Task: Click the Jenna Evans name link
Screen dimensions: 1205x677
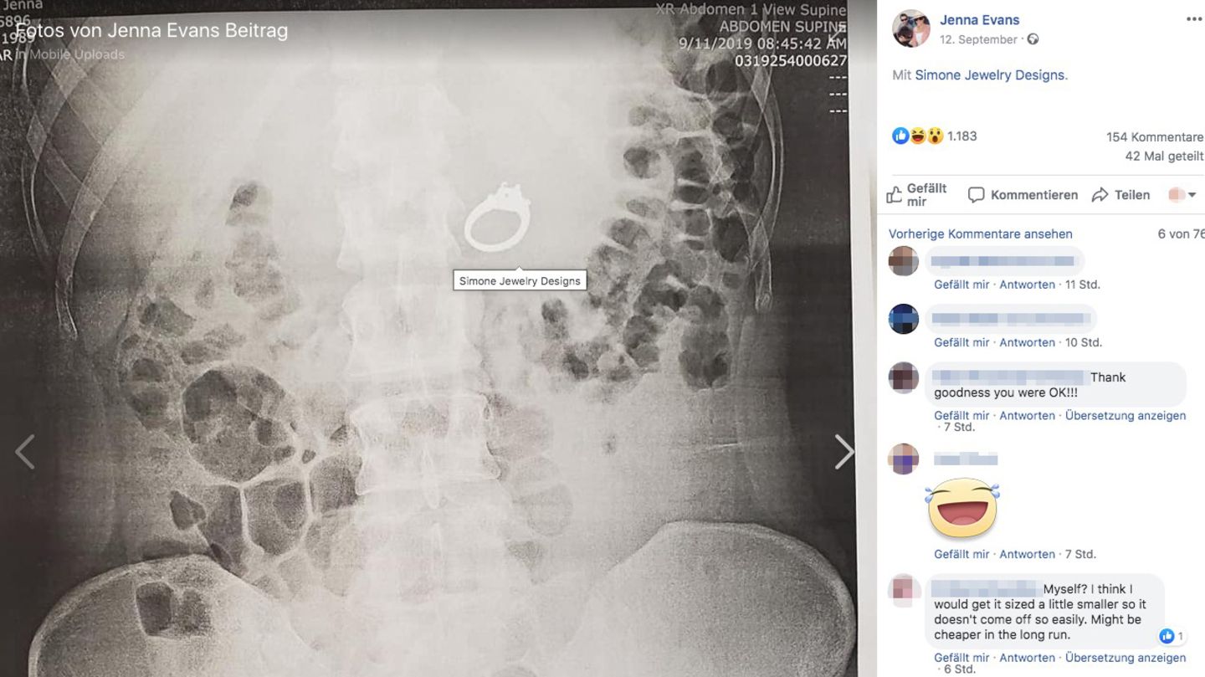Action: tap(979, 20)
